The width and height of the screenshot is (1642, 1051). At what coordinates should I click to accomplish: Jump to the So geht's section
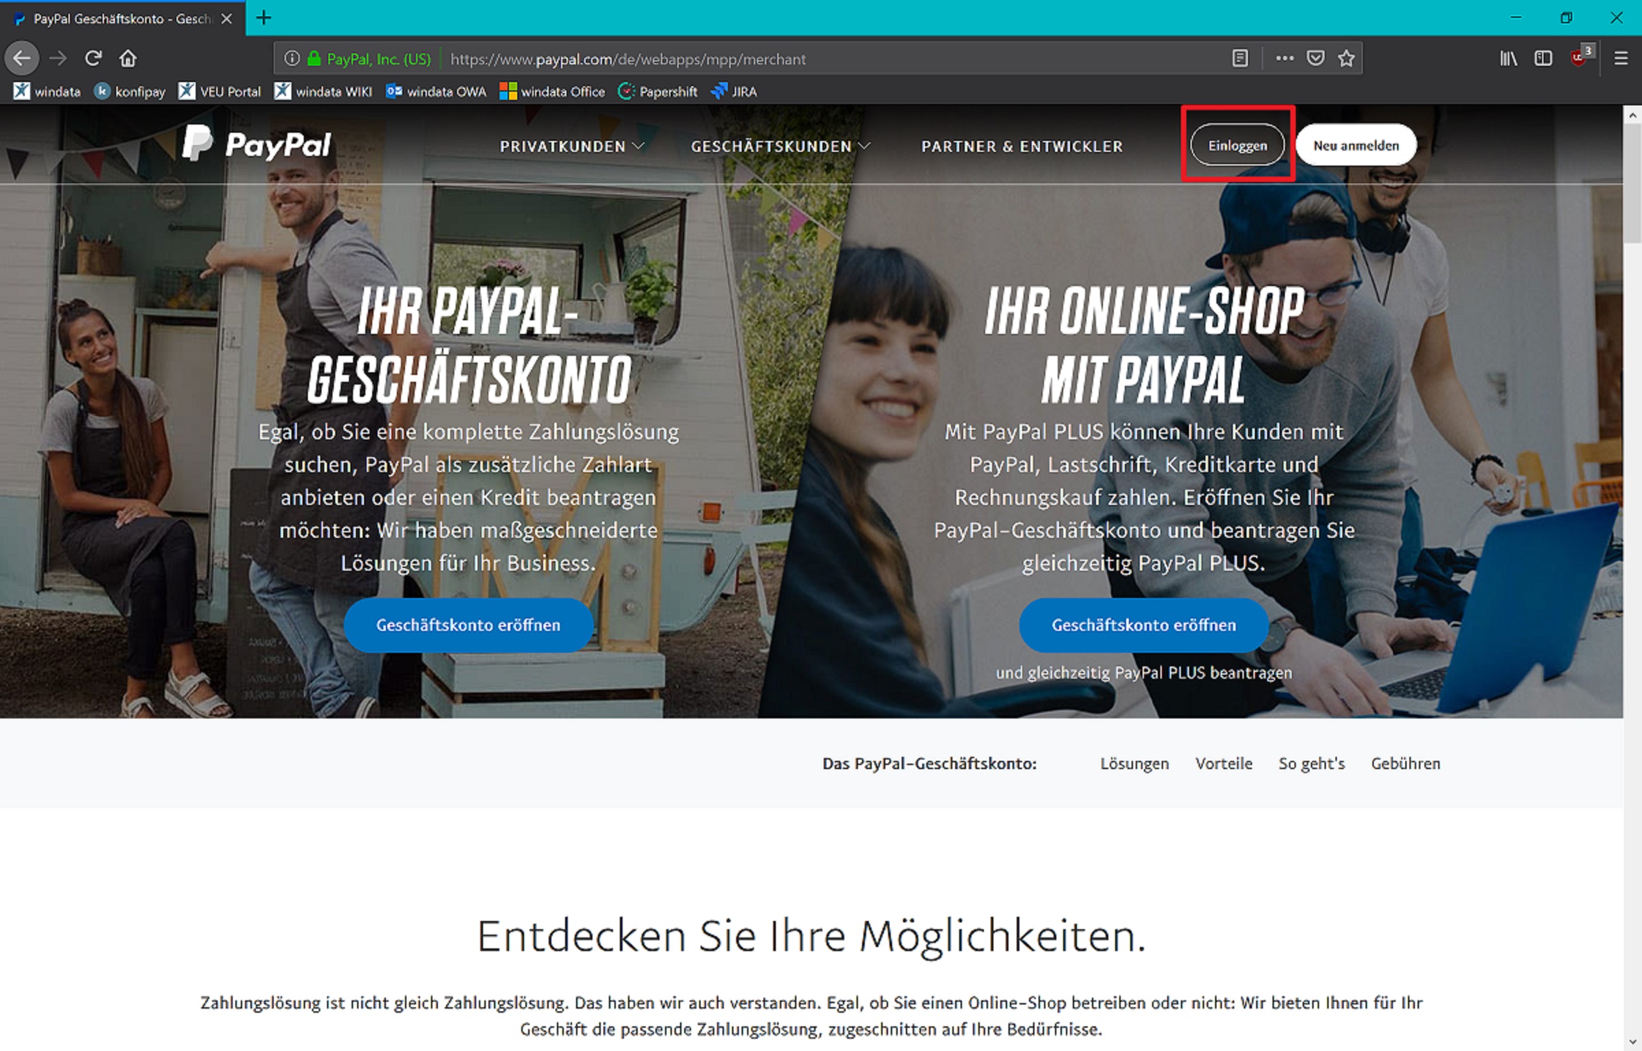point(1312,764)
